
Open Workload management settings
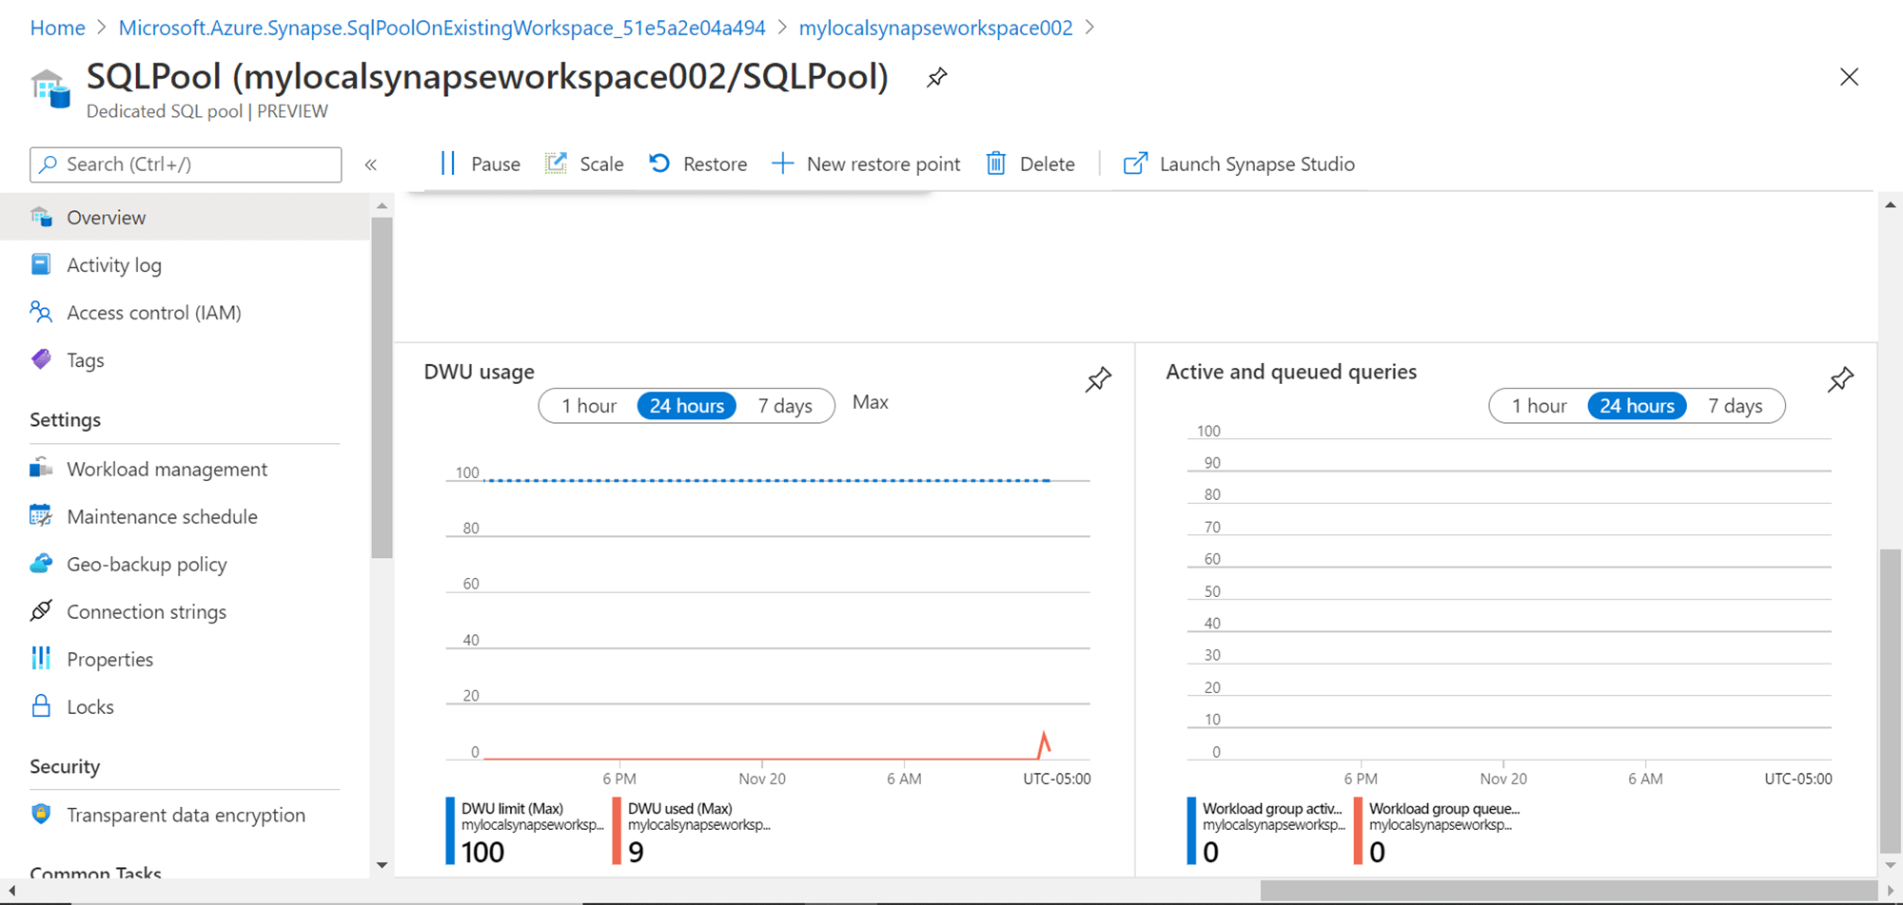(167, 469)
